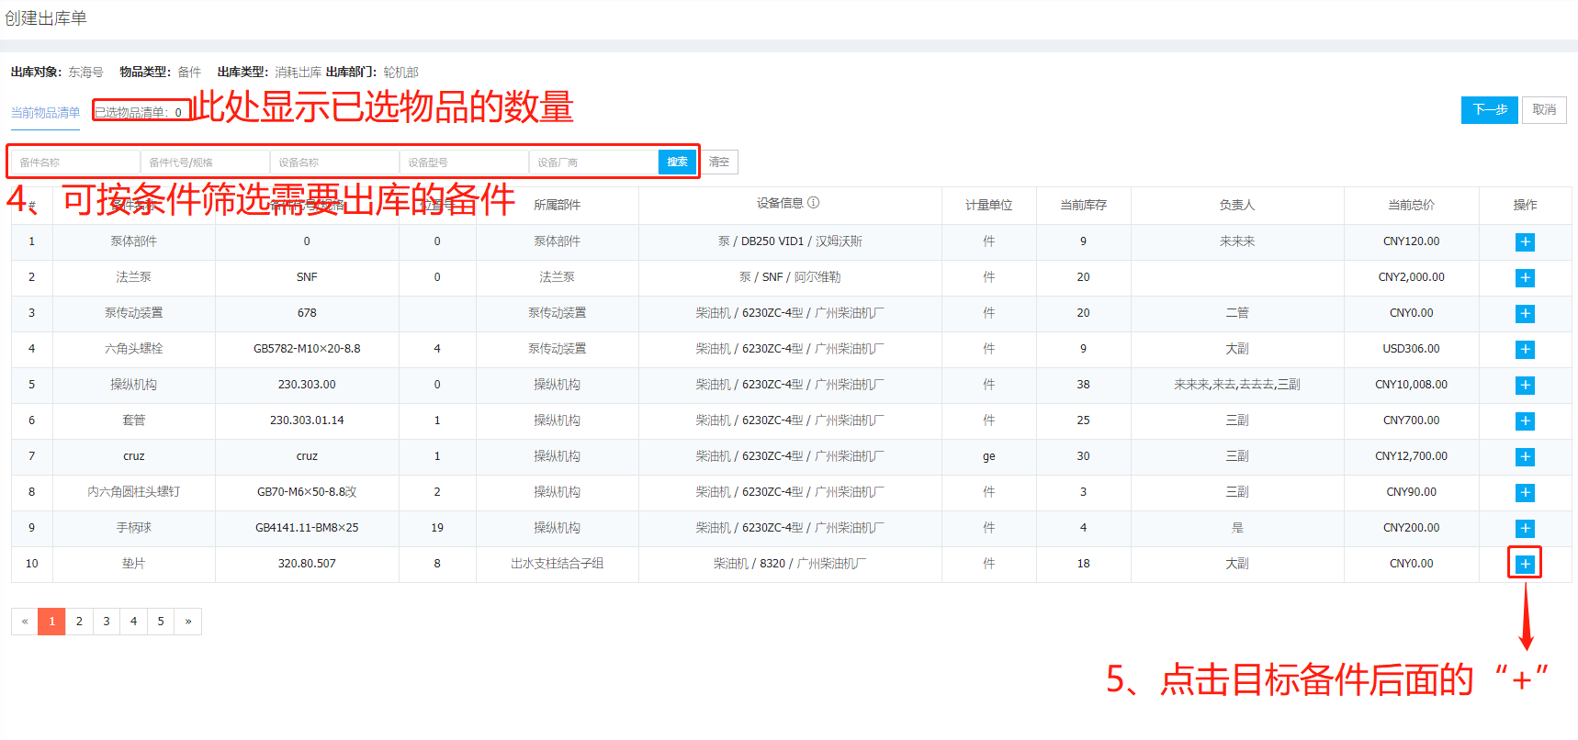Click 泵 / SNF / 阿尔维勒 cell
This screenshot has height=740, width=1578.
pos(790,277)
